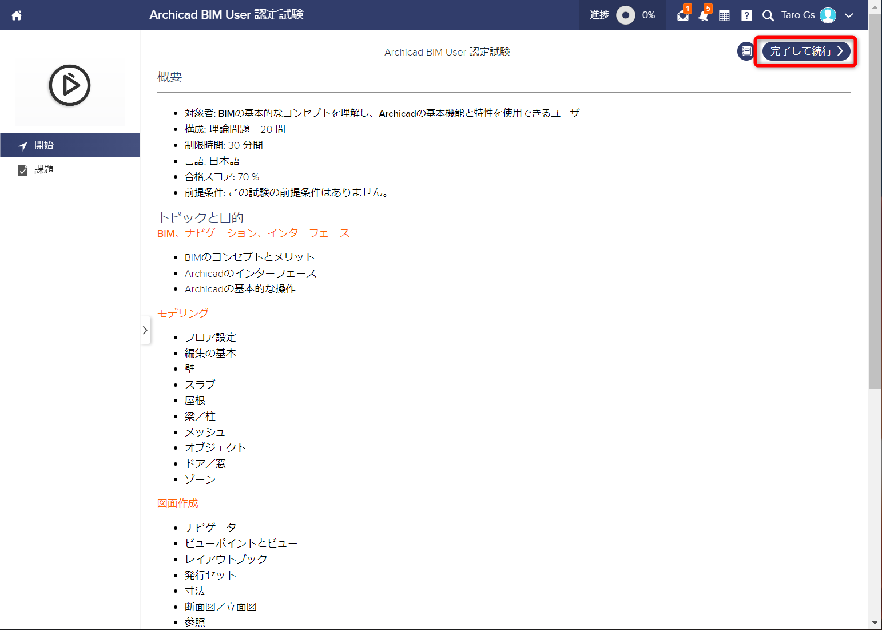Click the Archicad BIM User 認定試験 header title
The image size is (882, 630).
(227, 15)
